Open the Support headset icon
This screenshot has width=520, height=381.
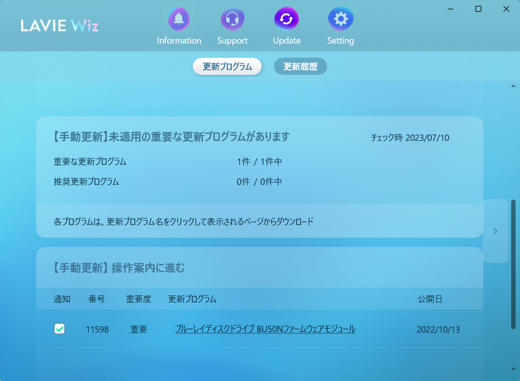pos(232,19)
